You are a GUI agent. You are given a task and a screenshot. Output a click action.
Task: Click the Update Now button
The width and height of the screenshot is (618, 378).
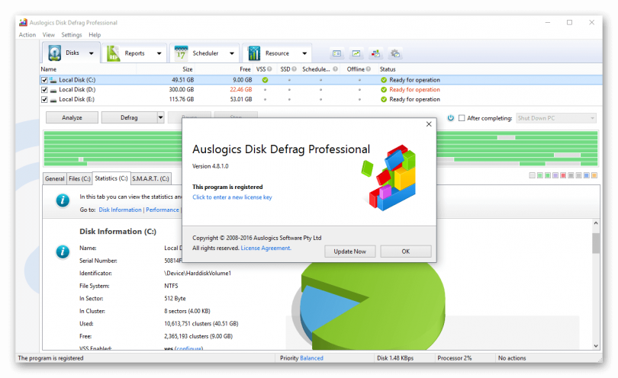coord(350,251)
